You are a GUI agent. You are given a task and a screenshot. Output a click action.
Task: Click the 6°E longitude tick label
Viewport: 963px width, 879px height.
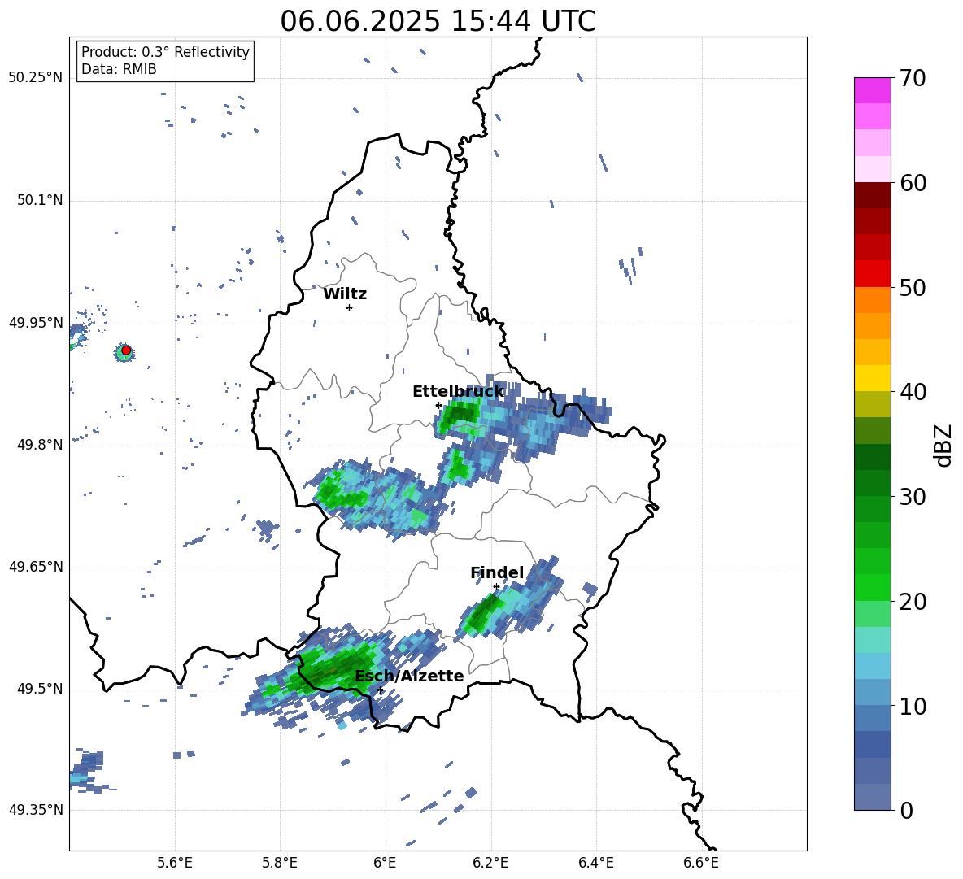[385, 863]
